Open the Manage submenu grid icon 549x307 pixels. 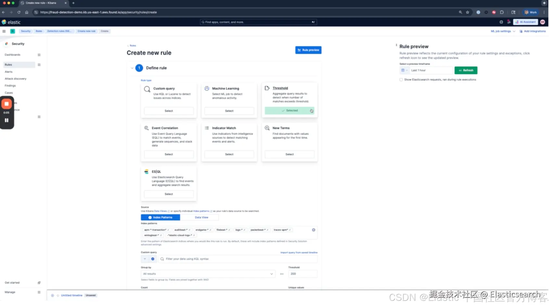39,292
